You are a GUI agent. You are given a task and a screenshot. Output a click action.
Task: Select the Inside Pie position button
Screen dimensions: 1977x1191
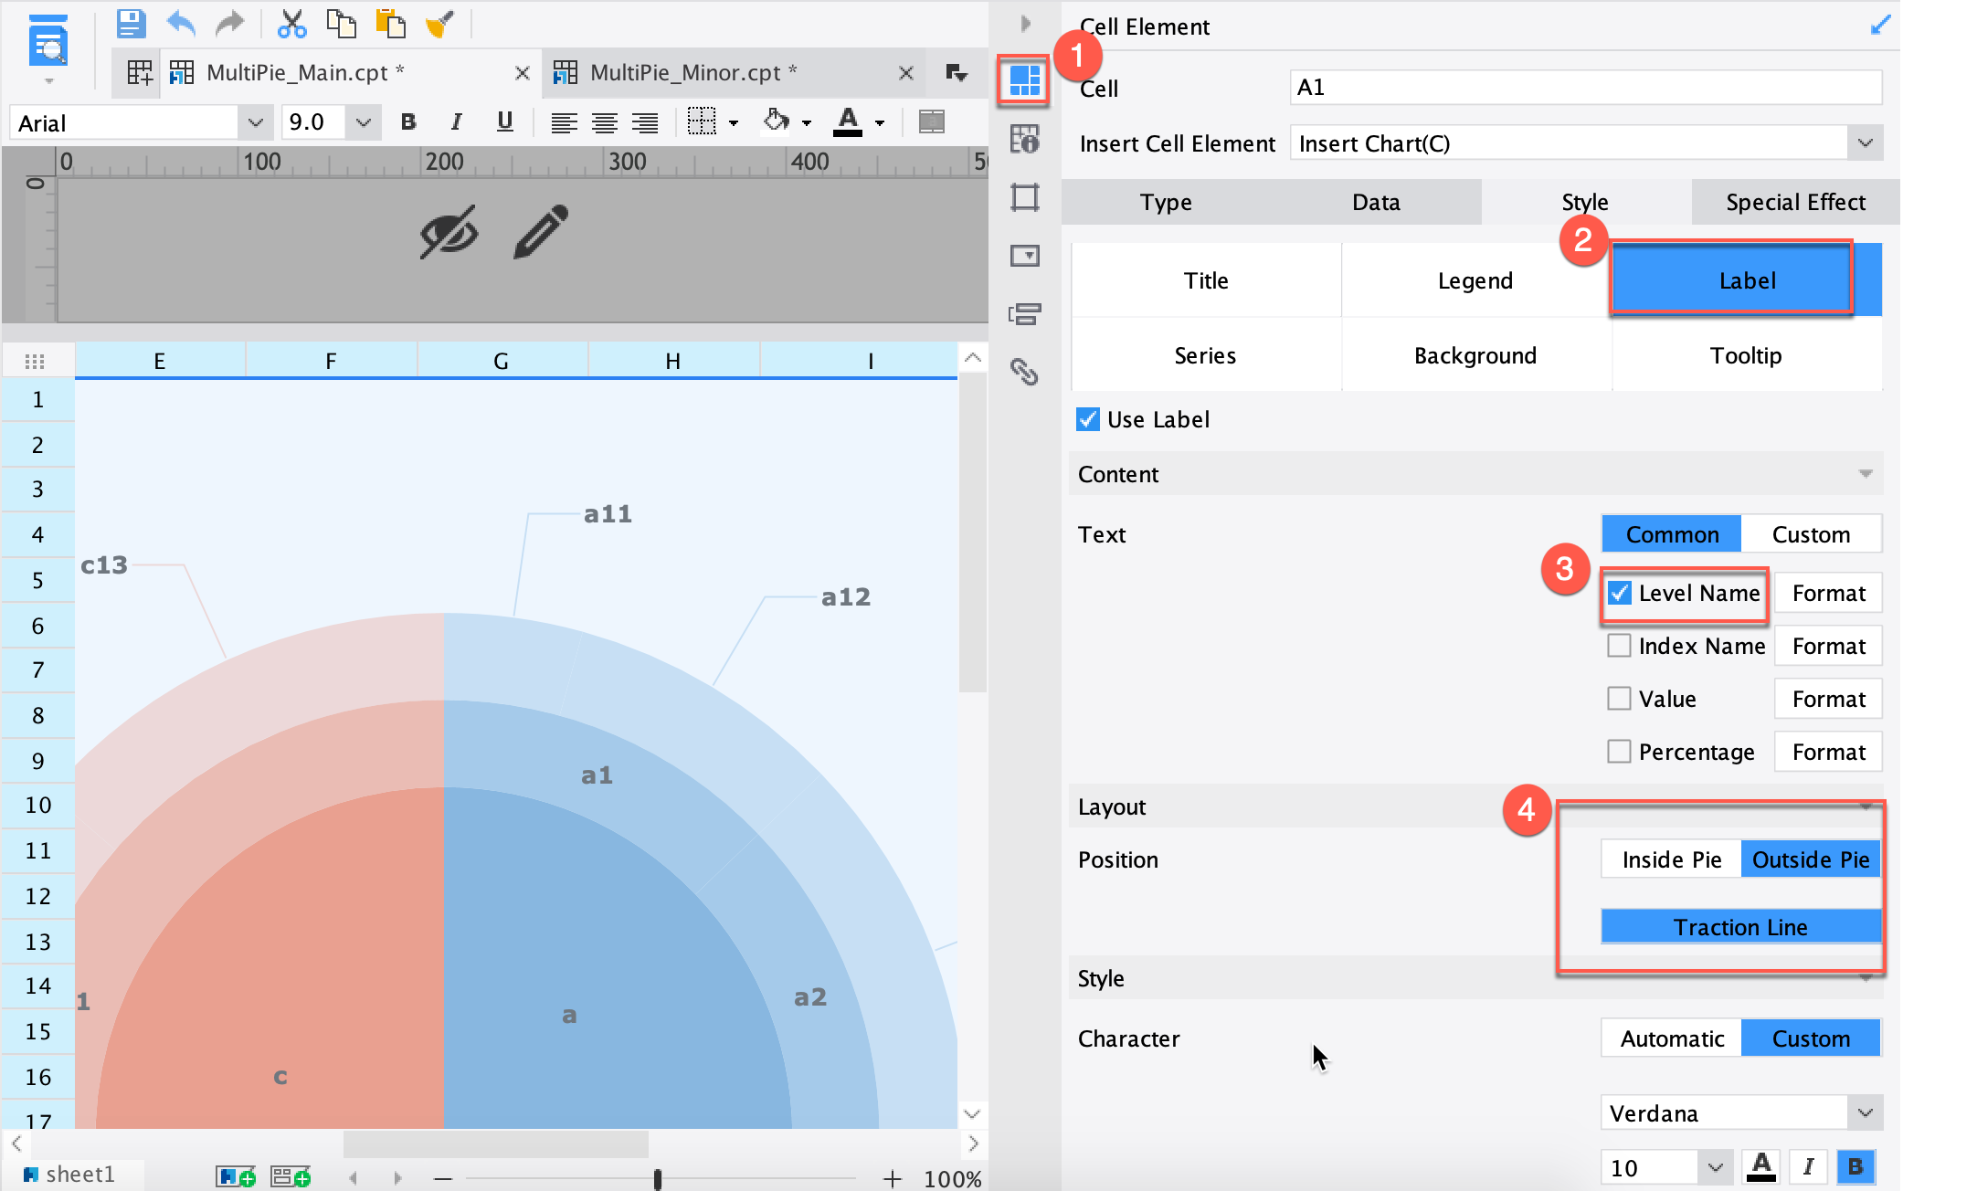(1671, 859)
